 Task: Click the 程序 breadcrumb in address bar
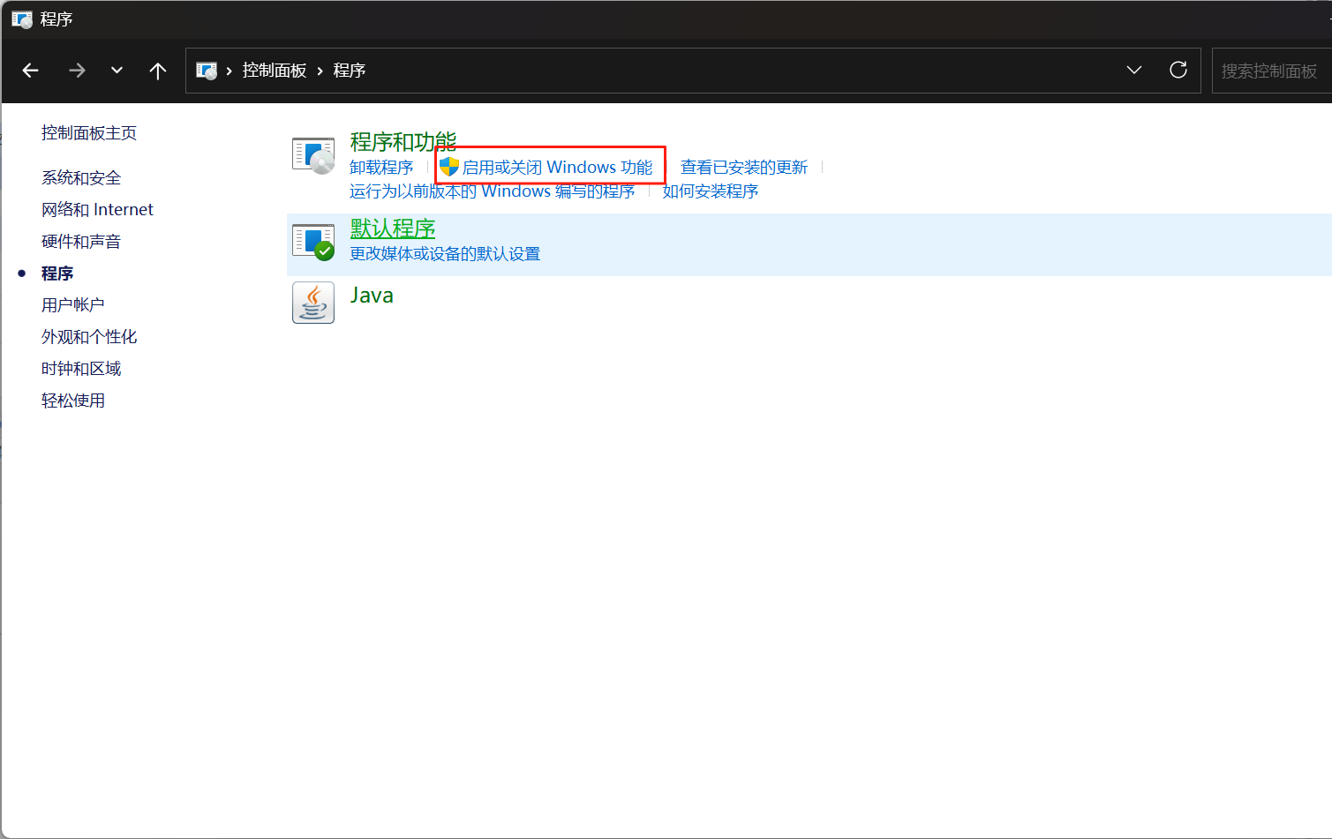350,71
